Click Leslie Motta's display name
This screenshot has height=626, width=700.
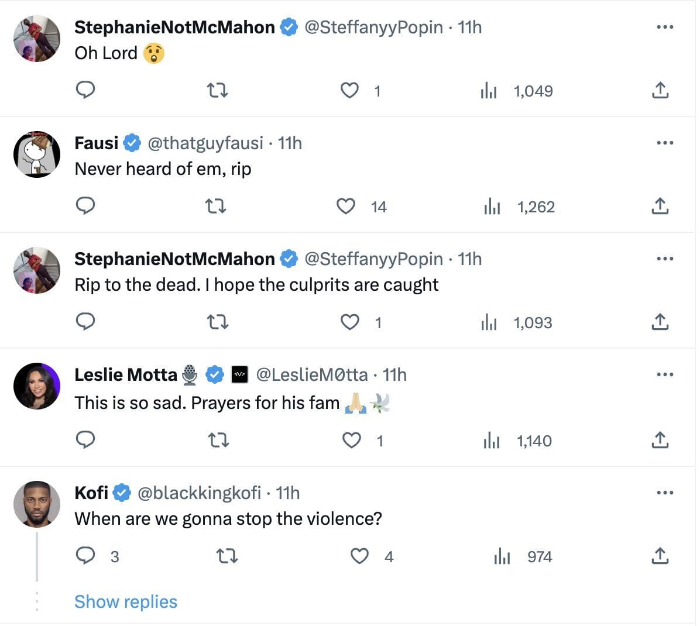[x=125, y=374]
